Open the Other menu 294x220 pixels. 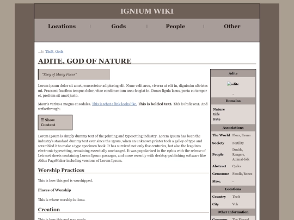(x=232, y=27)
